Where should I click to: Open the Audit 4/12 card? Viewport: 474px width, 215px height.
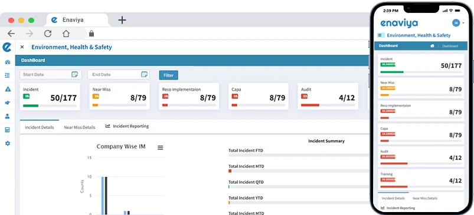328,97
